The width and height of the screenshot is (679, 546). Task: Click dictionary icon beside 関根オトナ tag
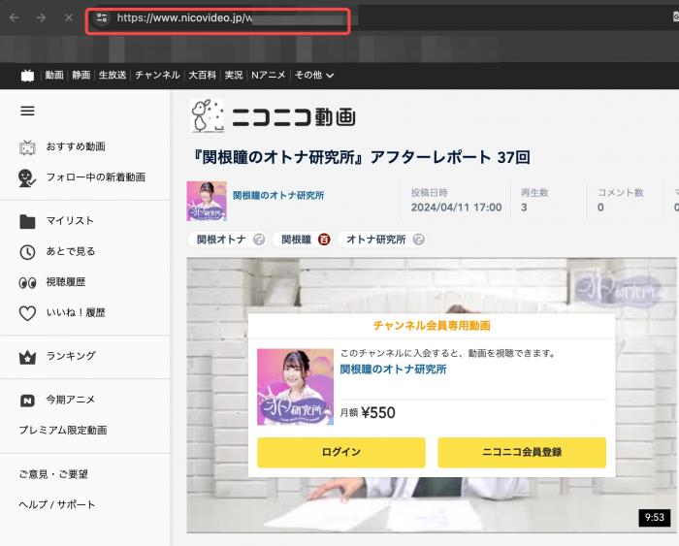coord(259,240)
